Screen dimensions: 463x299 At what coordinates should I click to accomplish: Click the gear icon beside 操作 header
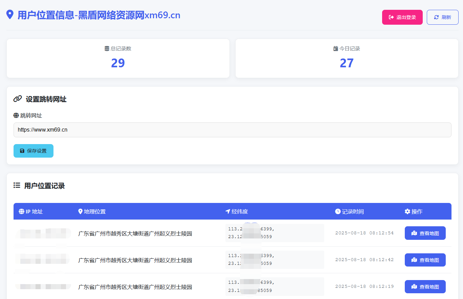[x=407, y=211]
